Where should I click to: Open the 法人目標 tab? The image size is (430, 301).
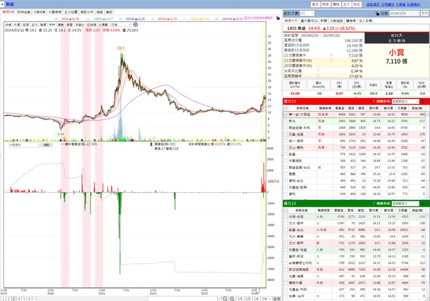[x=365, y=20]
